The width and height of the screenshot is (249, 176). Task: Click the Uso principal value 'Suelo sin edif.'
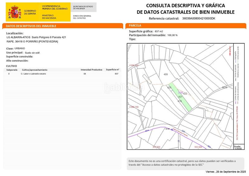click(32, 53)
